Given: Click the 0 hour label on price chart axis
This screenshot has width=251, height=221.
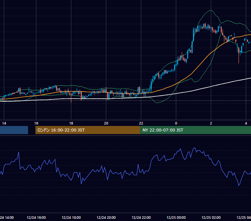Looking at the screenshot, I should (176, 123).
